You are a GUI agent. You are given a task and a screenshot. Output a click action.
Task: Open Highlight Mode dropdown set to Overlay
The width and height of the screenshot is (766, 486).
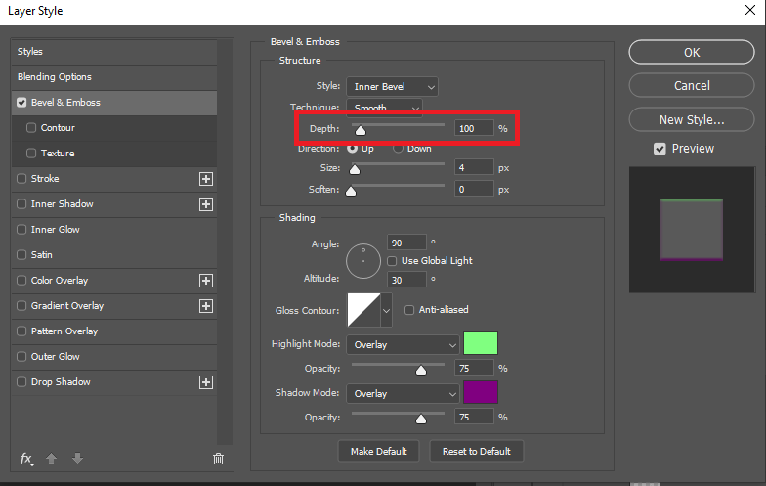pos(403,344)
